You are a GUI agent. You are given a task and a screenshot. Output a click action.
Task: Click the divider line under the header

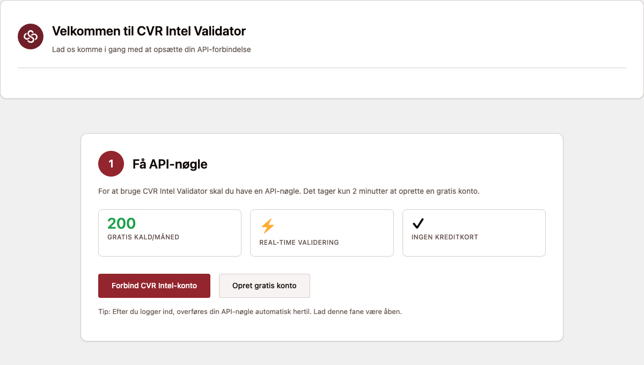(322, 68)
